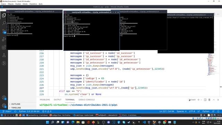
Task: Open the bash terminal profile selector
Action: pyautogui.click(x=192, y=100)
